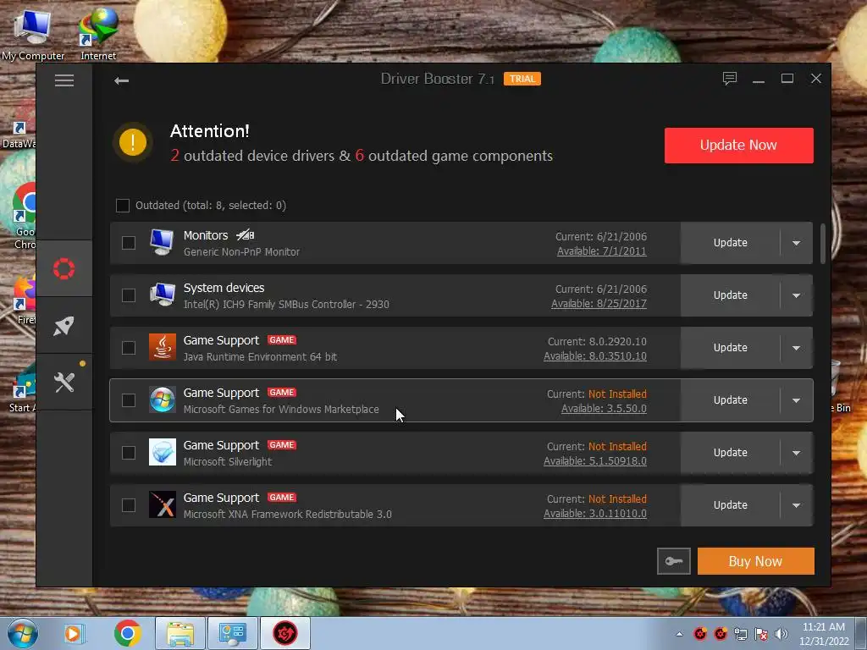The width and height of the screenshot is (867, 650).
Task: Open the Internet desktop shortcut
Action: tap(98, 34)
